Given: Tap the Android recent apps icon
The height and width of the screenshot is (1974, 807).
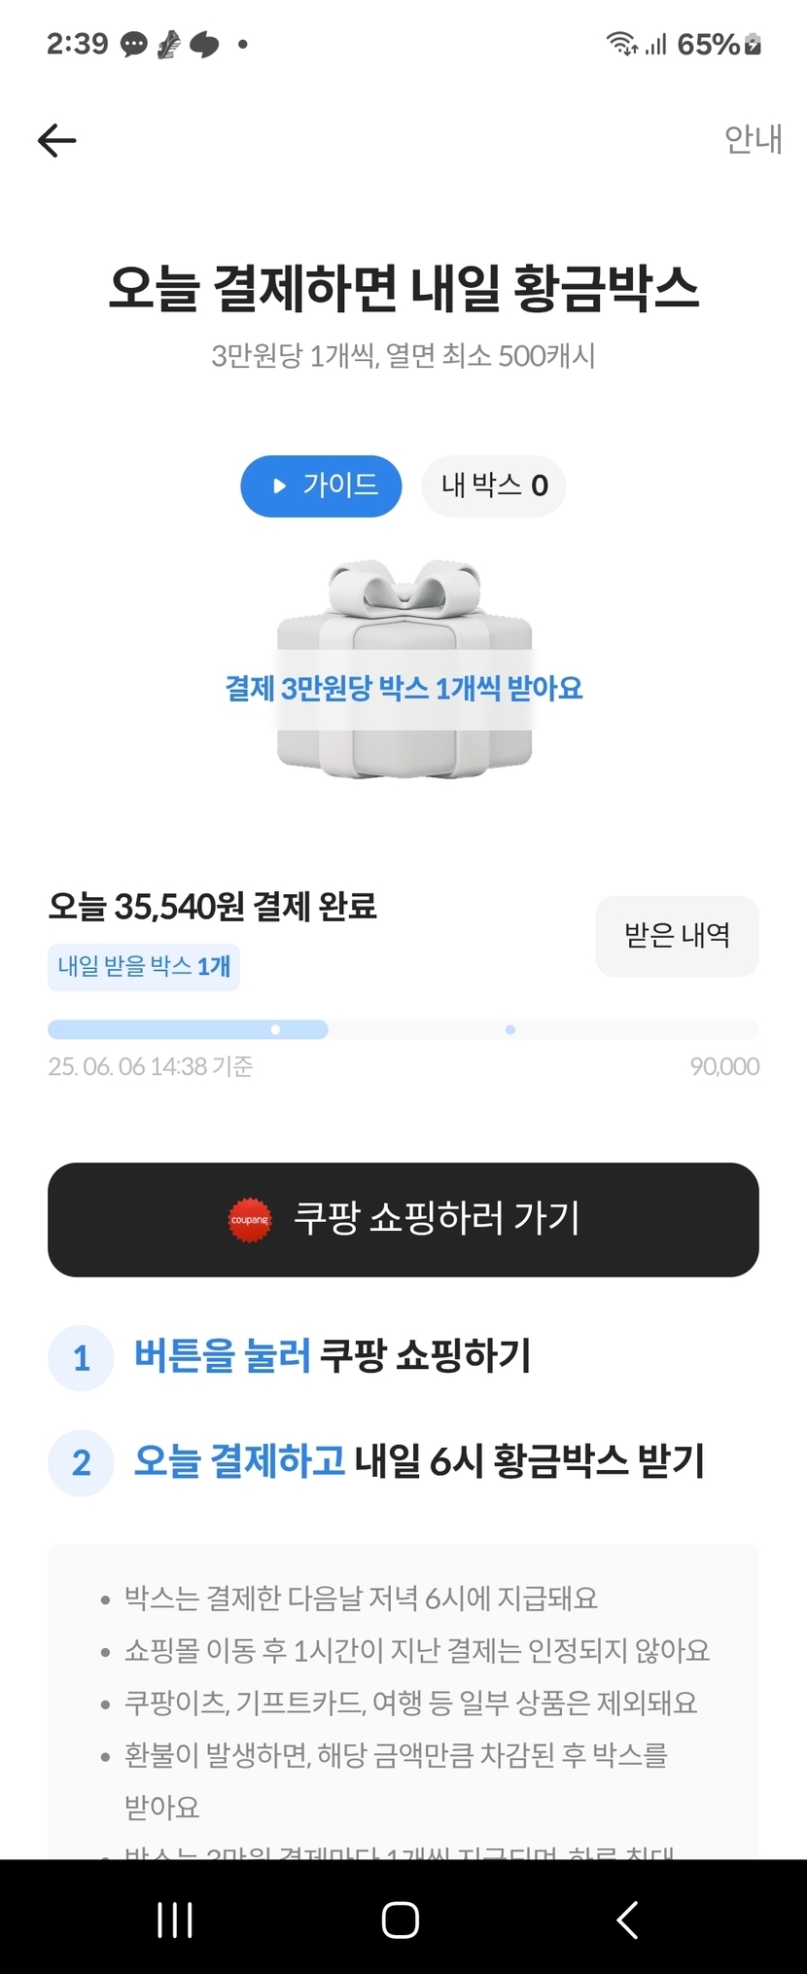Looking at the screenshot, I should [x=175, y=1920].
